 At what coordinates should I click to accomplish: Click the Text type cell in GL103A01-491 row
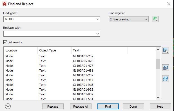pyautogui.click(x=43, y=70)
